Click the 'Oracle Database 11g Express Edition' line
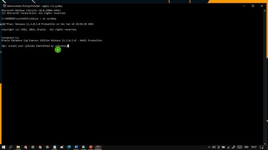The width and height of the screenshot is (268, 150). point(52,40)
